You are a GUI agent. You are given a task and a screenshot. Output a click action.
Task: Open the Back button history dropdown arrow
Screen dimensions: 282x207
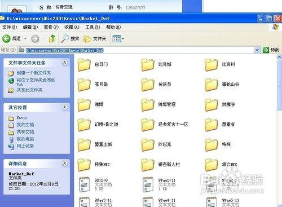[25, 39]
